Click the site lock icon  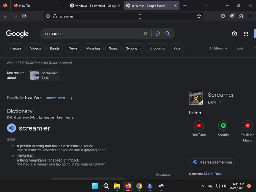(x=55, y=16)
